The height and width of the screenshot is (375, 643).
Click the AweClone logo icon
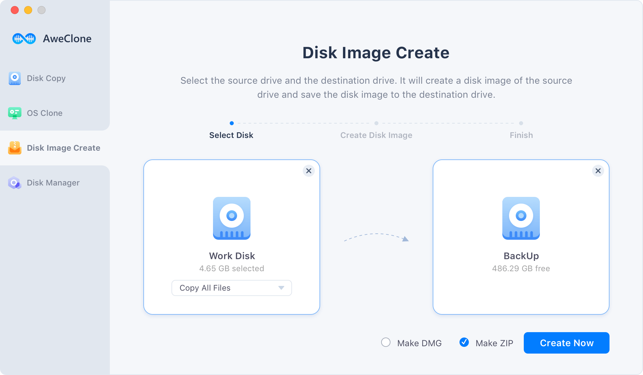pyautogui.click(x=24, y=39)
